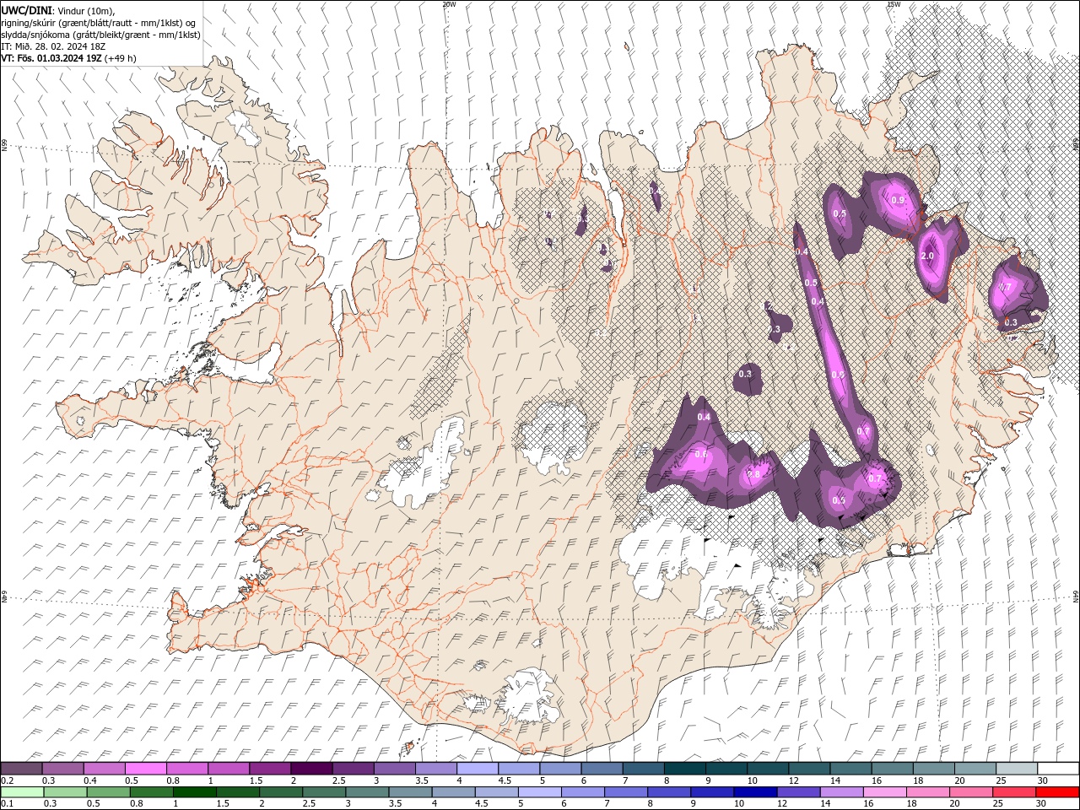The width and height of the screenshot is (1080, 810).
Task: Click the "0.4" value on the snow legend scale
Action: pos(90,780)
